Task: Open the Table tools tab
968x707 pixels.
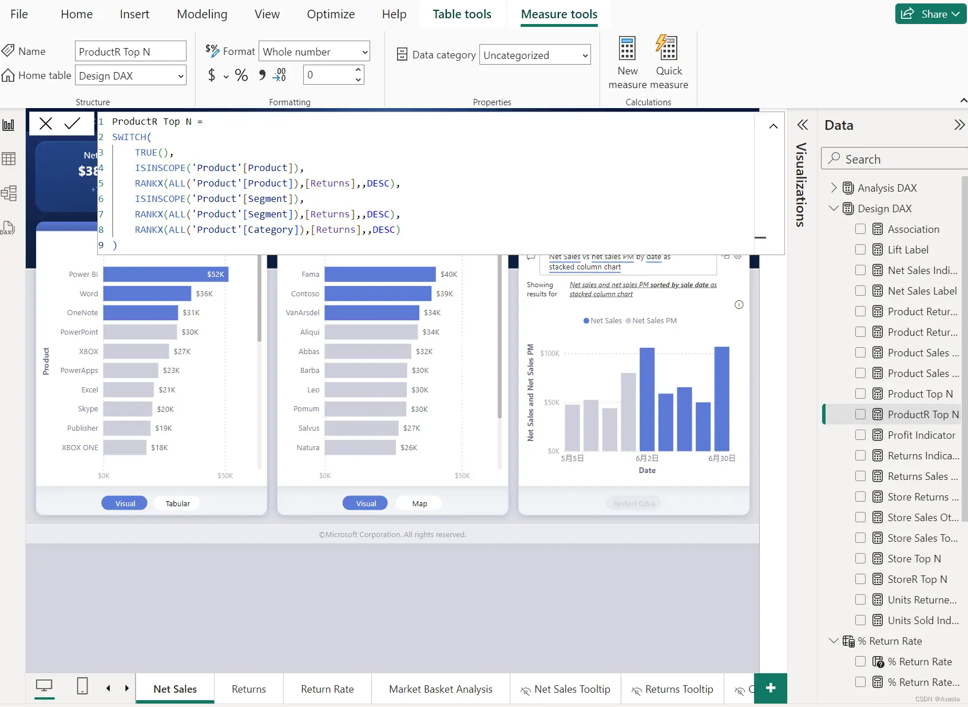Action: pyautogui.click(x=462, y=14)
